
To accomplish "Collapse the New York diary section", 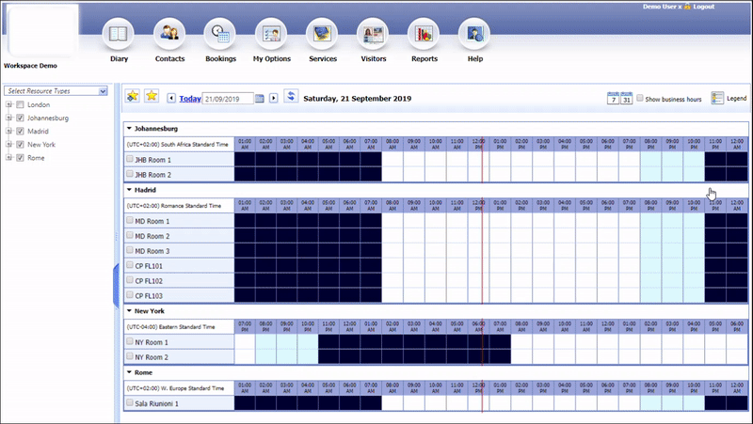I will point(129,311).
